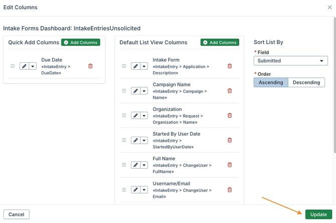Screen dimensions: 336x223
Task: Select Ascending sort order
Action: coord(271,82)
